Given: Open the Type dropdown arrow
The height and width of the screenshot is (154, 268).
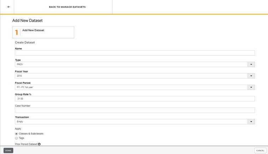Looking at the screenshot, I should click(251, 64).
